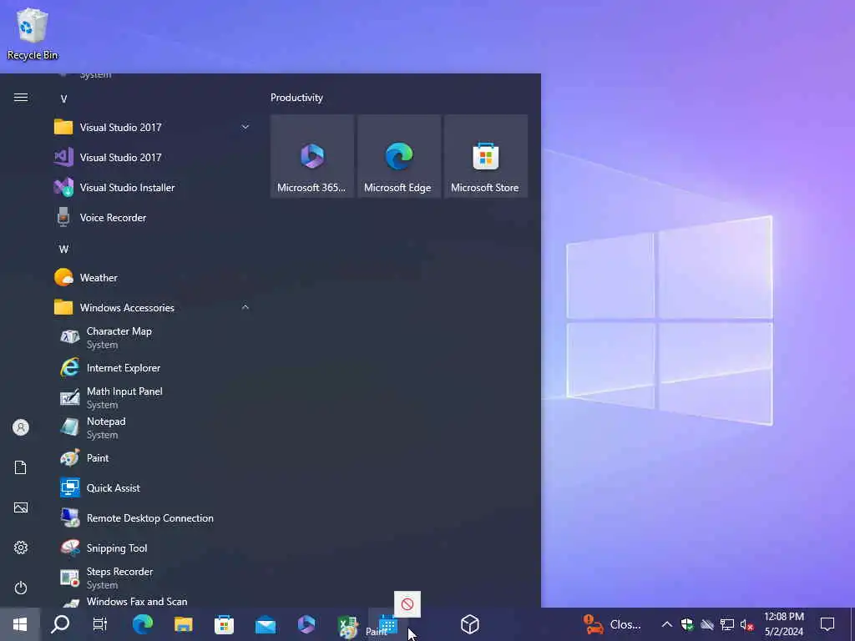855x641 pixels.
Task: Open Quick Assist
Action: point(152,487)
